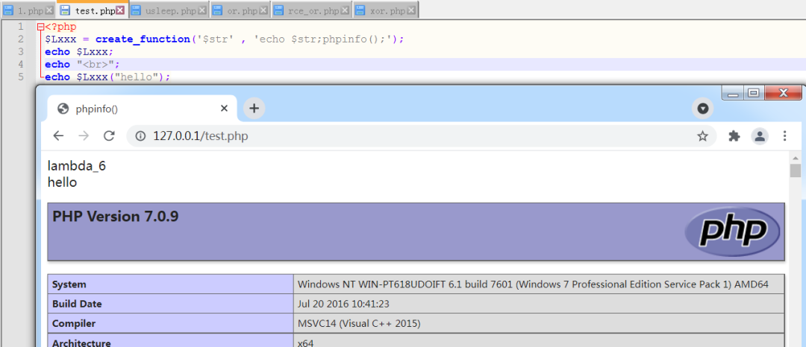This screenshot has height=347, width=806.
Task: Close the usleep.php editor tab
Action: point(202,10)
